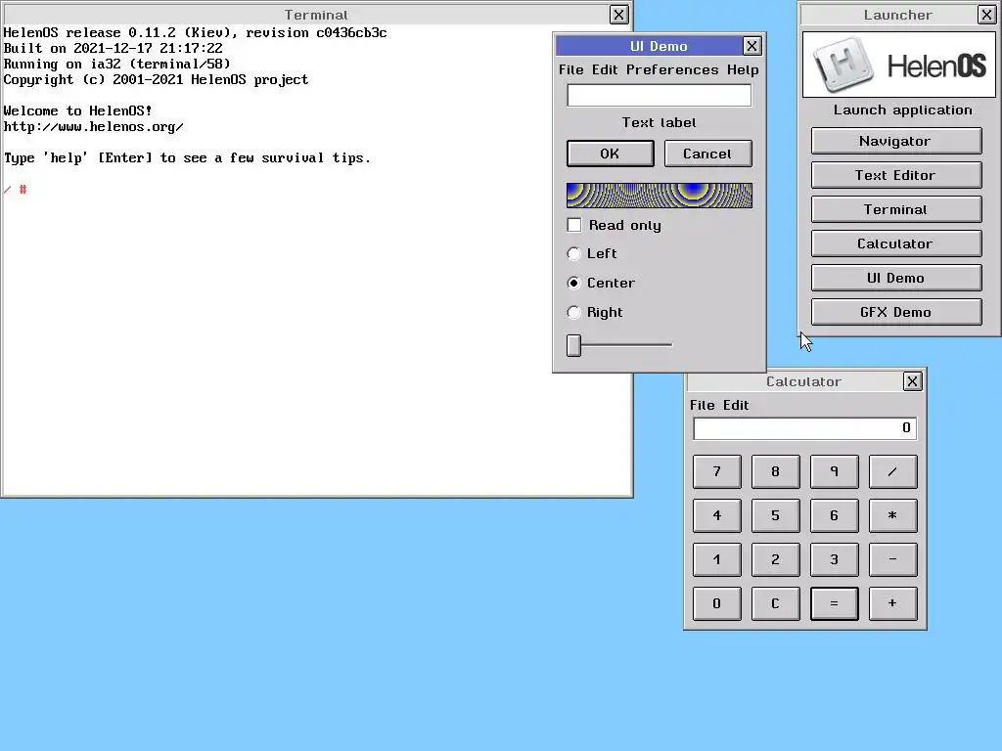
Task: Click the blue-yellow gradient image in UI Demo
Action: [659, 196]
